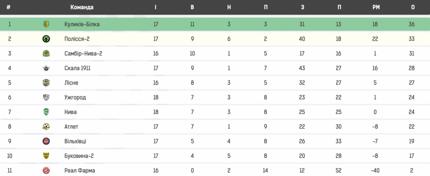
Task: Click the Ужгород team crest
Action: point(46,98)
